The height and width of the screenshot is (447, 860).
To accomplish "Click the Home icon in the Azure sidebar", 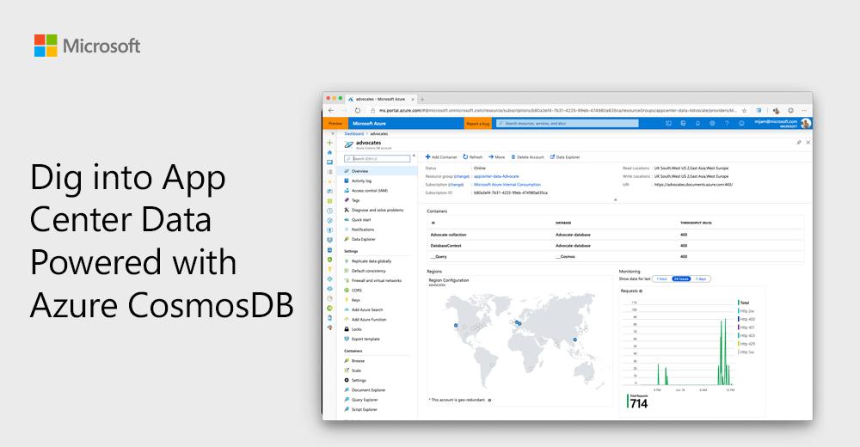I will tap(329, 152).
